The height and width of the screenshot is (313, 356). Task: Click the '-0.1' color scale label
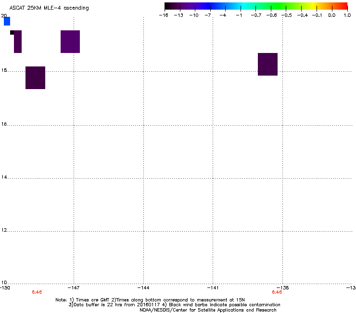(317, 15)
